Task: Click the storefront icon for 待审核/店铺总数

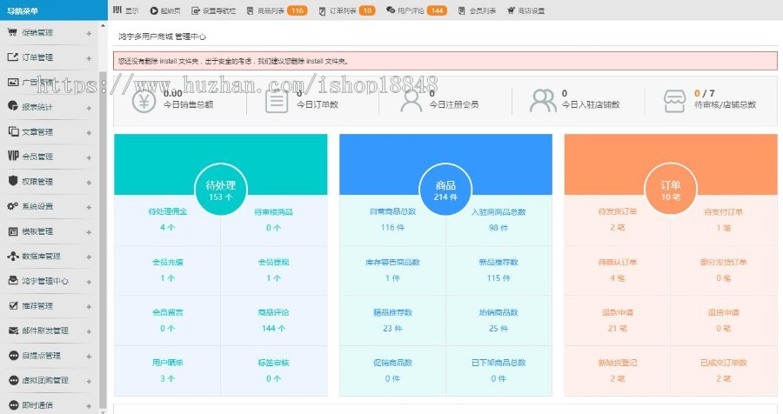Action: click(674, 101)
